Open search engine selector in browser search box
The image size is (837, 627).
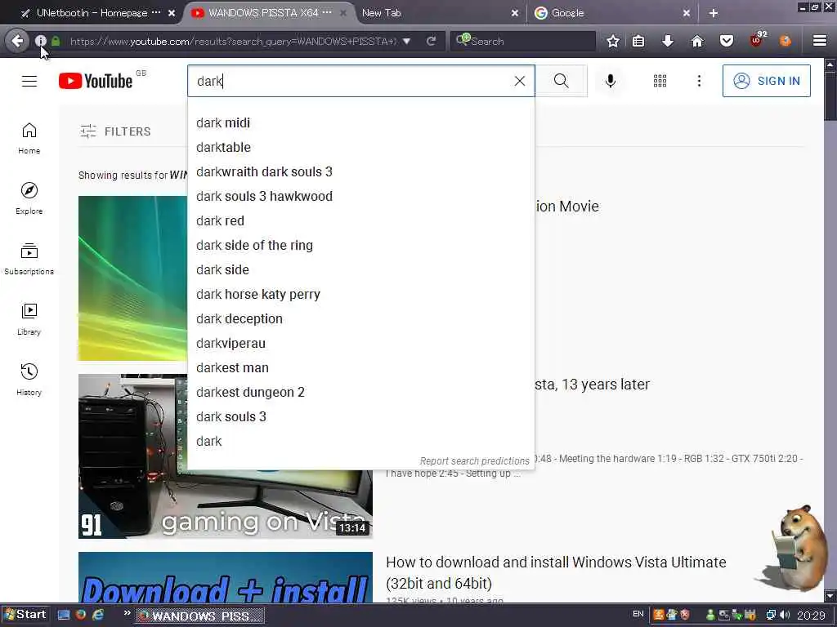point(463,40)
